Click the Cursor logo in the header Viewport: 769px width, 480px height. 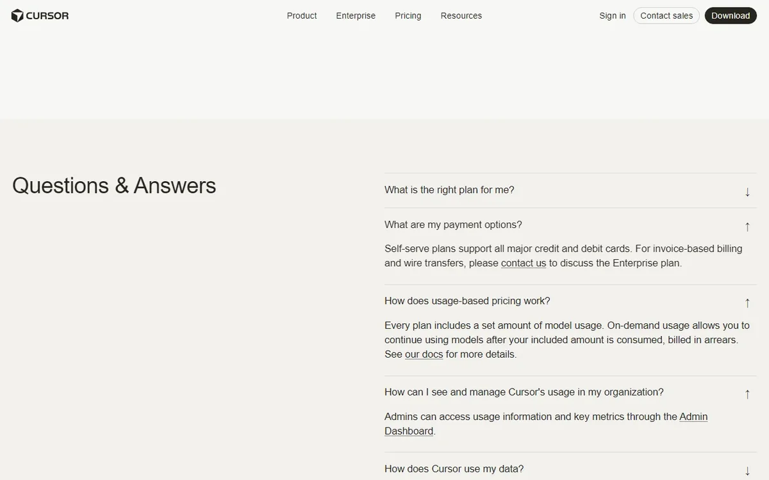pos(40,15)
